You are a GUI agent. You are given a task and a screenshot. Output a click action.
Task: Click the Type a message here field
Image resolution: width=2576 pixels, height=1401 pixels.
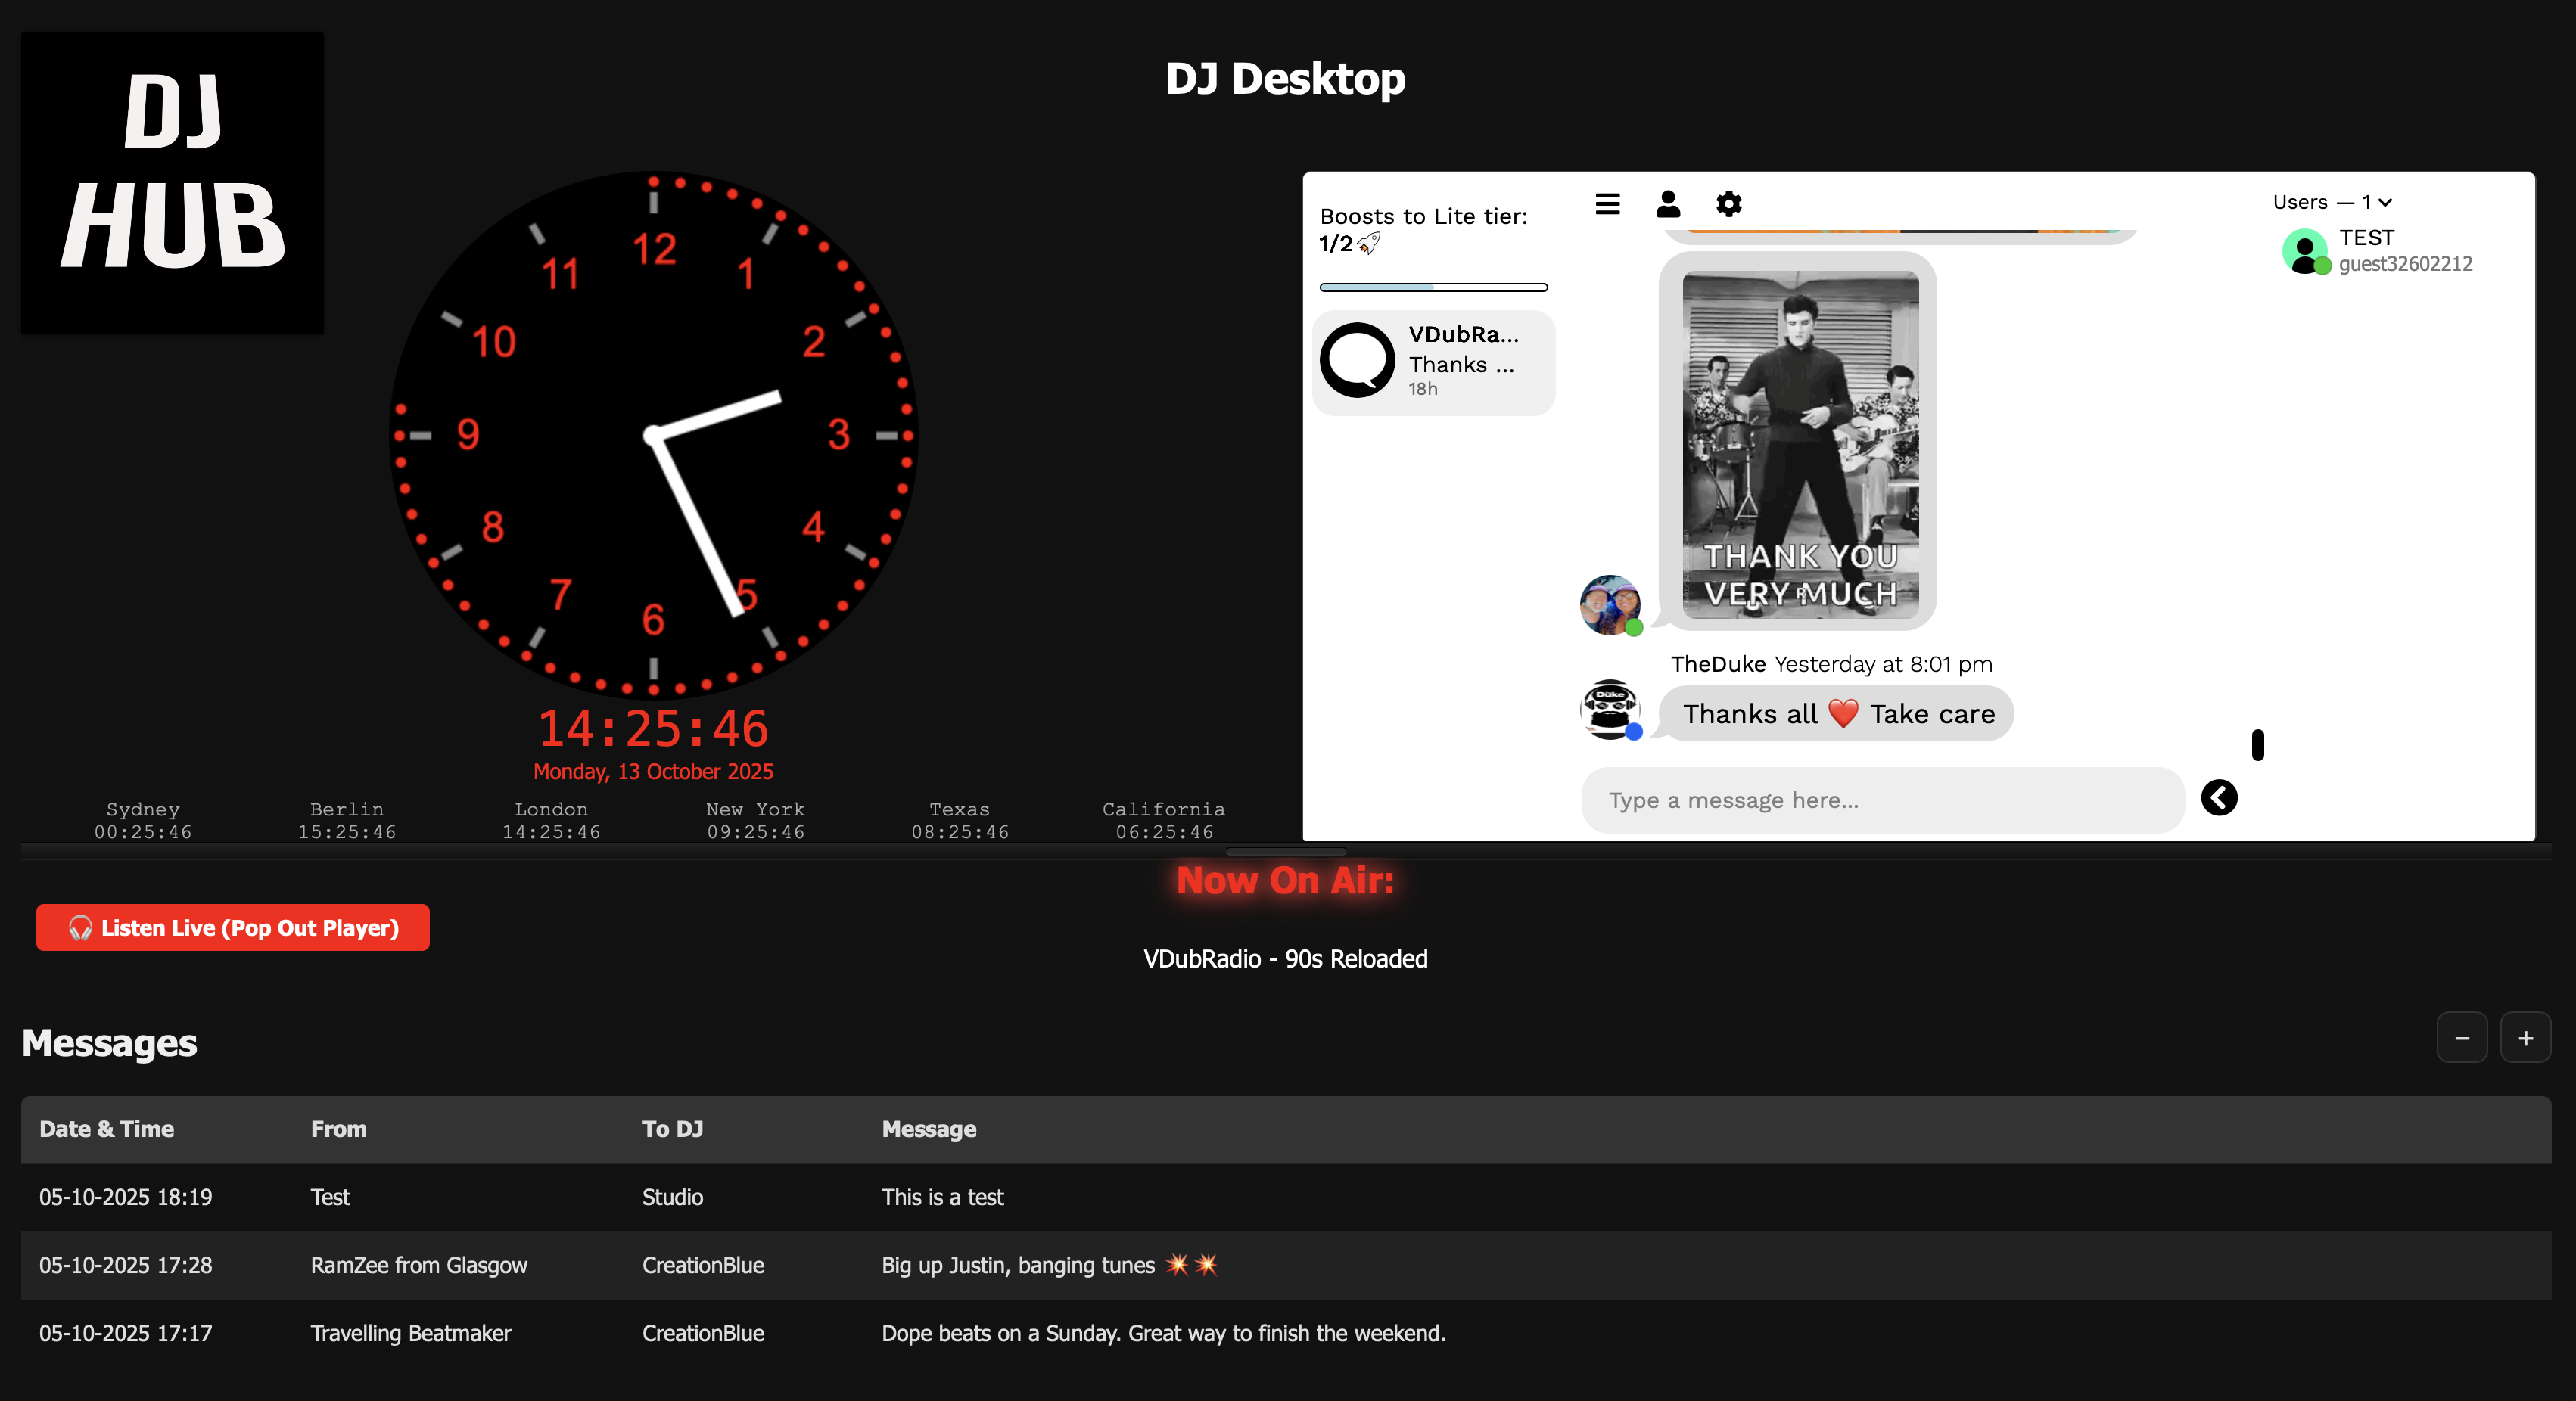point(1880,800)
